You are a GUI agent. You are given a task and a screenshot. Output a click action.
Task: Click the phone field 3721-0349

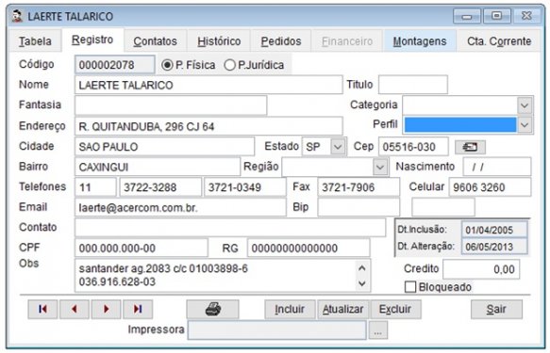tap(245, 187)
